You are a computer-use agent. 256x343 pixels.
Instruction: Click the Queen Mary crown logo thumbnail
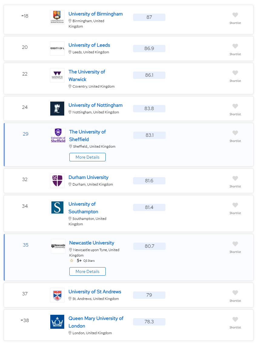click(57, 322)
